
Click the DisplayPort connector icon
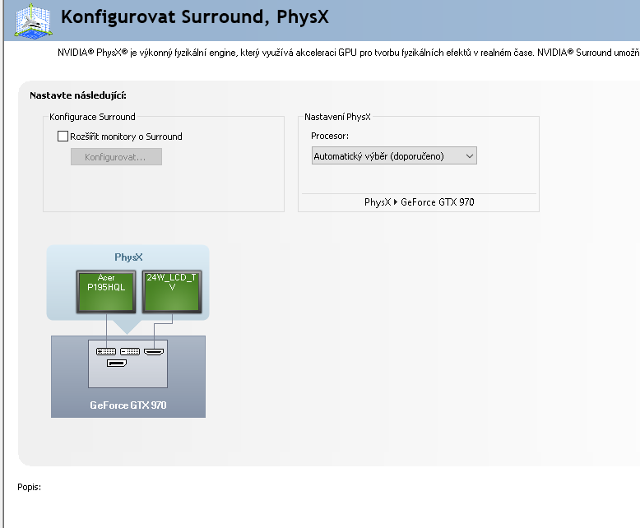pyautogui.click(x=117, y=364)
